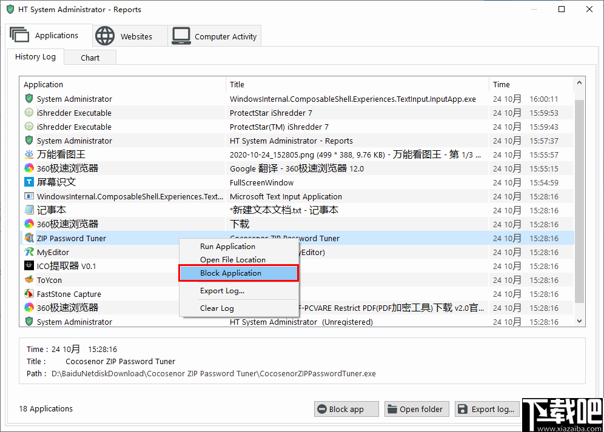Open the History Log tab
The width and height of the screenshot is (604, 432).
(x=36, y=57)
